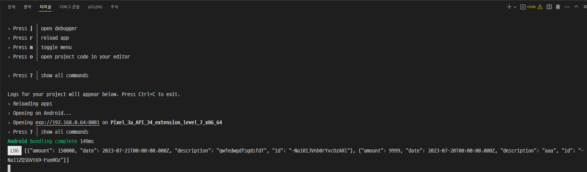
Task: Open the ellipsis more actions menu
Action: click(567, 7)
